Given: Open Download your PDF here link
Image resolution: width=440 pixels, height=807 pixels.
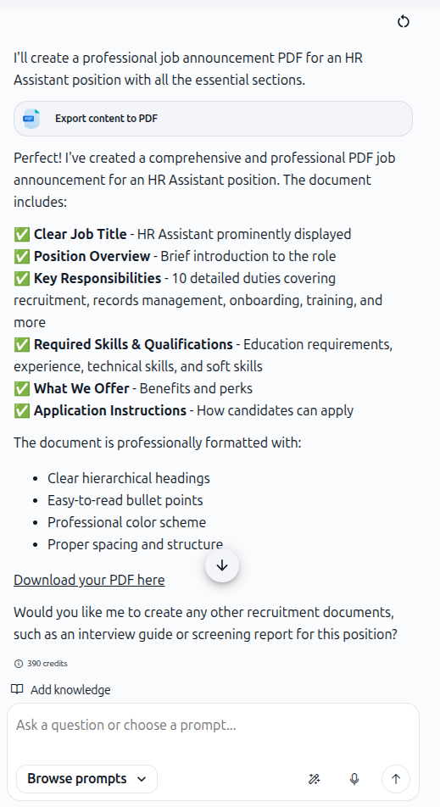Looking at the screenshot, I should coord(89,580).
